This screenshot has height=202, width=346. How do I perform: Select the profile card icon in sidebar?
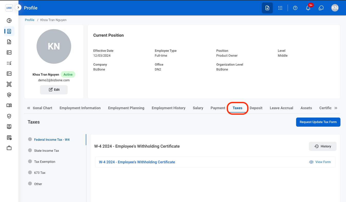click(9, 31)
